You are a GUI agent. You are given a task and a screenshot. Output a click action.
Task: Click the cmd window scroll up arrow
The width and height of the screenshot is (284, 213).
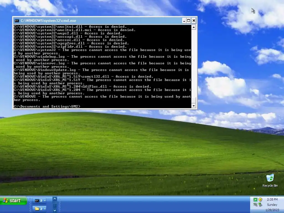coord(194,27)
